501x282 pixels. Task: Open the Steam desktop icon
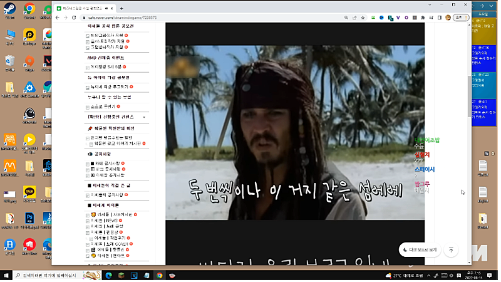pyautogui.click(x=9, y=11)
